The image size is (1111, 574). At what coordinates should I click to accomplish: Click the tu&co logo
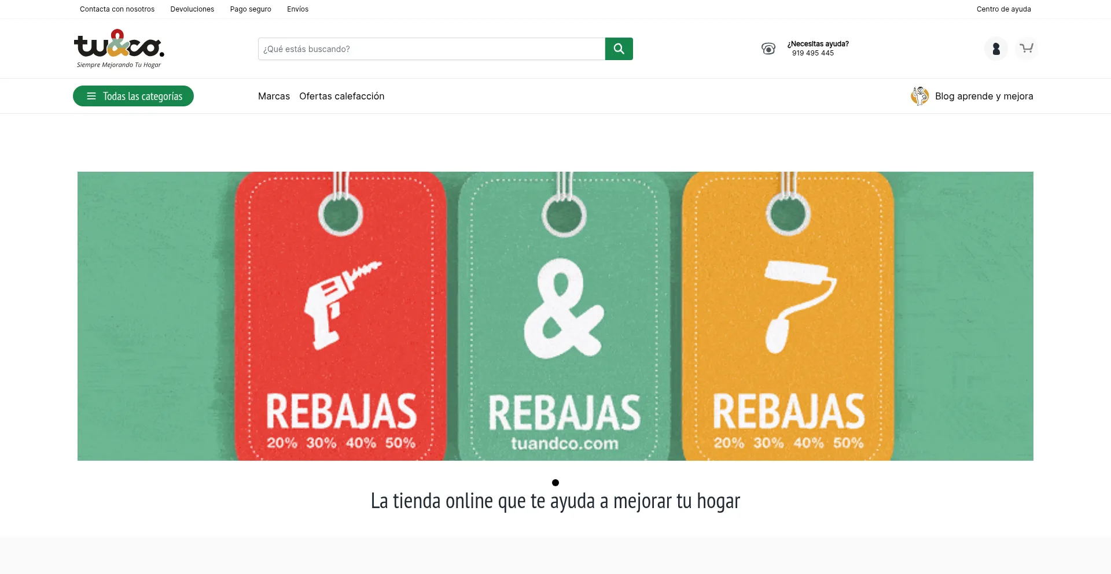119,49
